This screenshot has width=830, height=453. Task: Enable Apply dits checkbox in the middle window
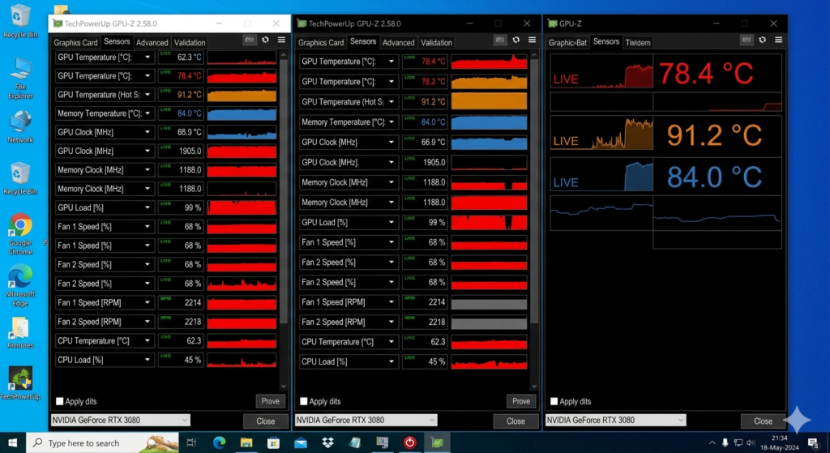point(304,401)
